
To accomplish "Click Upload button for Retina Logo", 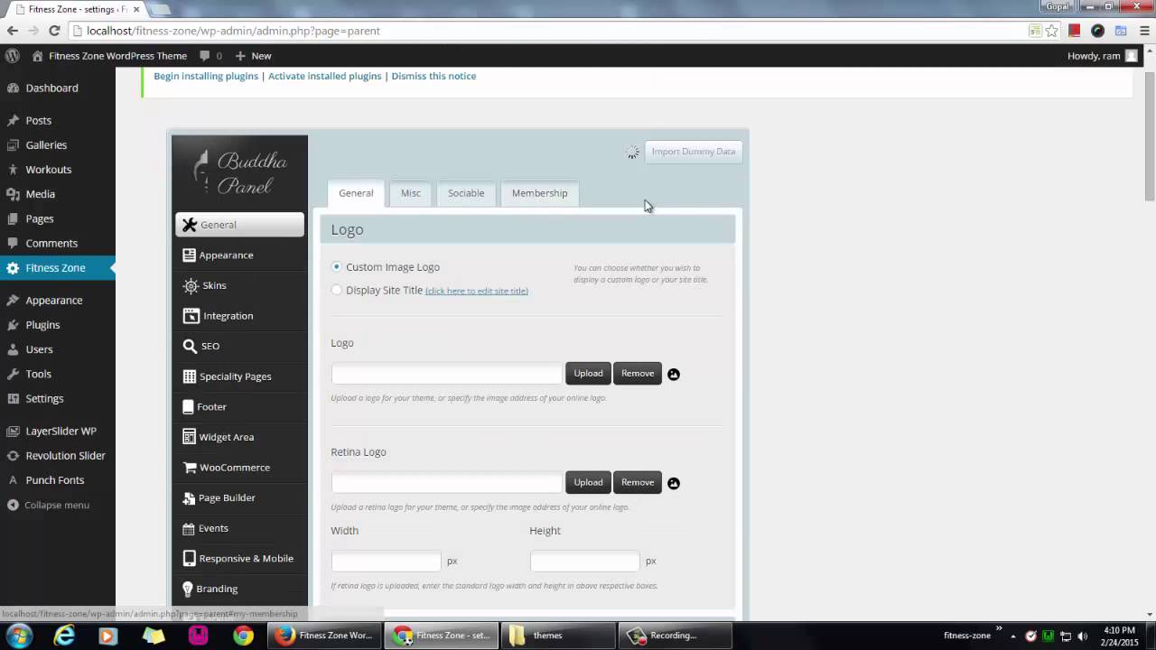I will click(x=588, y=483).
